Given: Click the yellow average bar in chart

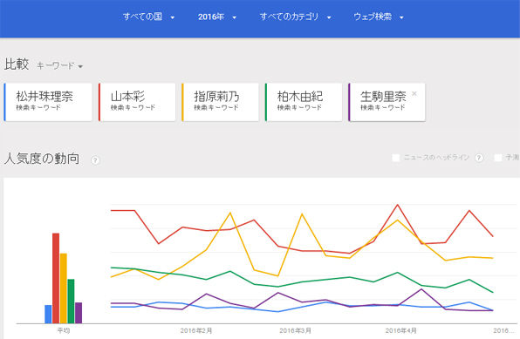Looking at the screenshot, I should (x=64, y=288).
